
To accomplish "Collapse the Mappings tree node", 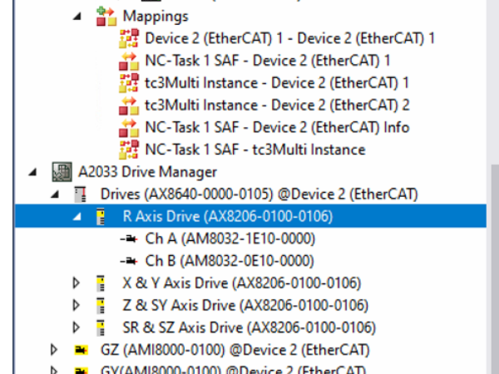I will pos(77,16).
